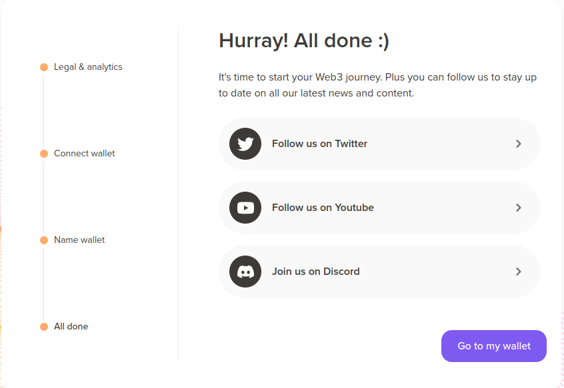The image size is (564, 388).
Task: Select the All done step label
Action: (x=71, y=327)
